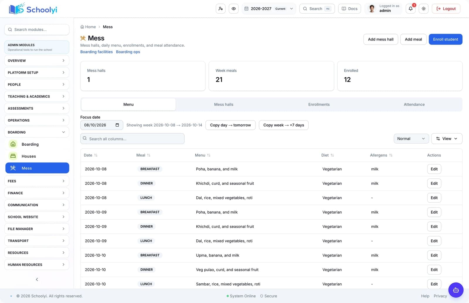Image resolution: width=469 pixels, height=303 pixels.
Task: Click the admin avatar picture
Action: click(x=372, y=9)
